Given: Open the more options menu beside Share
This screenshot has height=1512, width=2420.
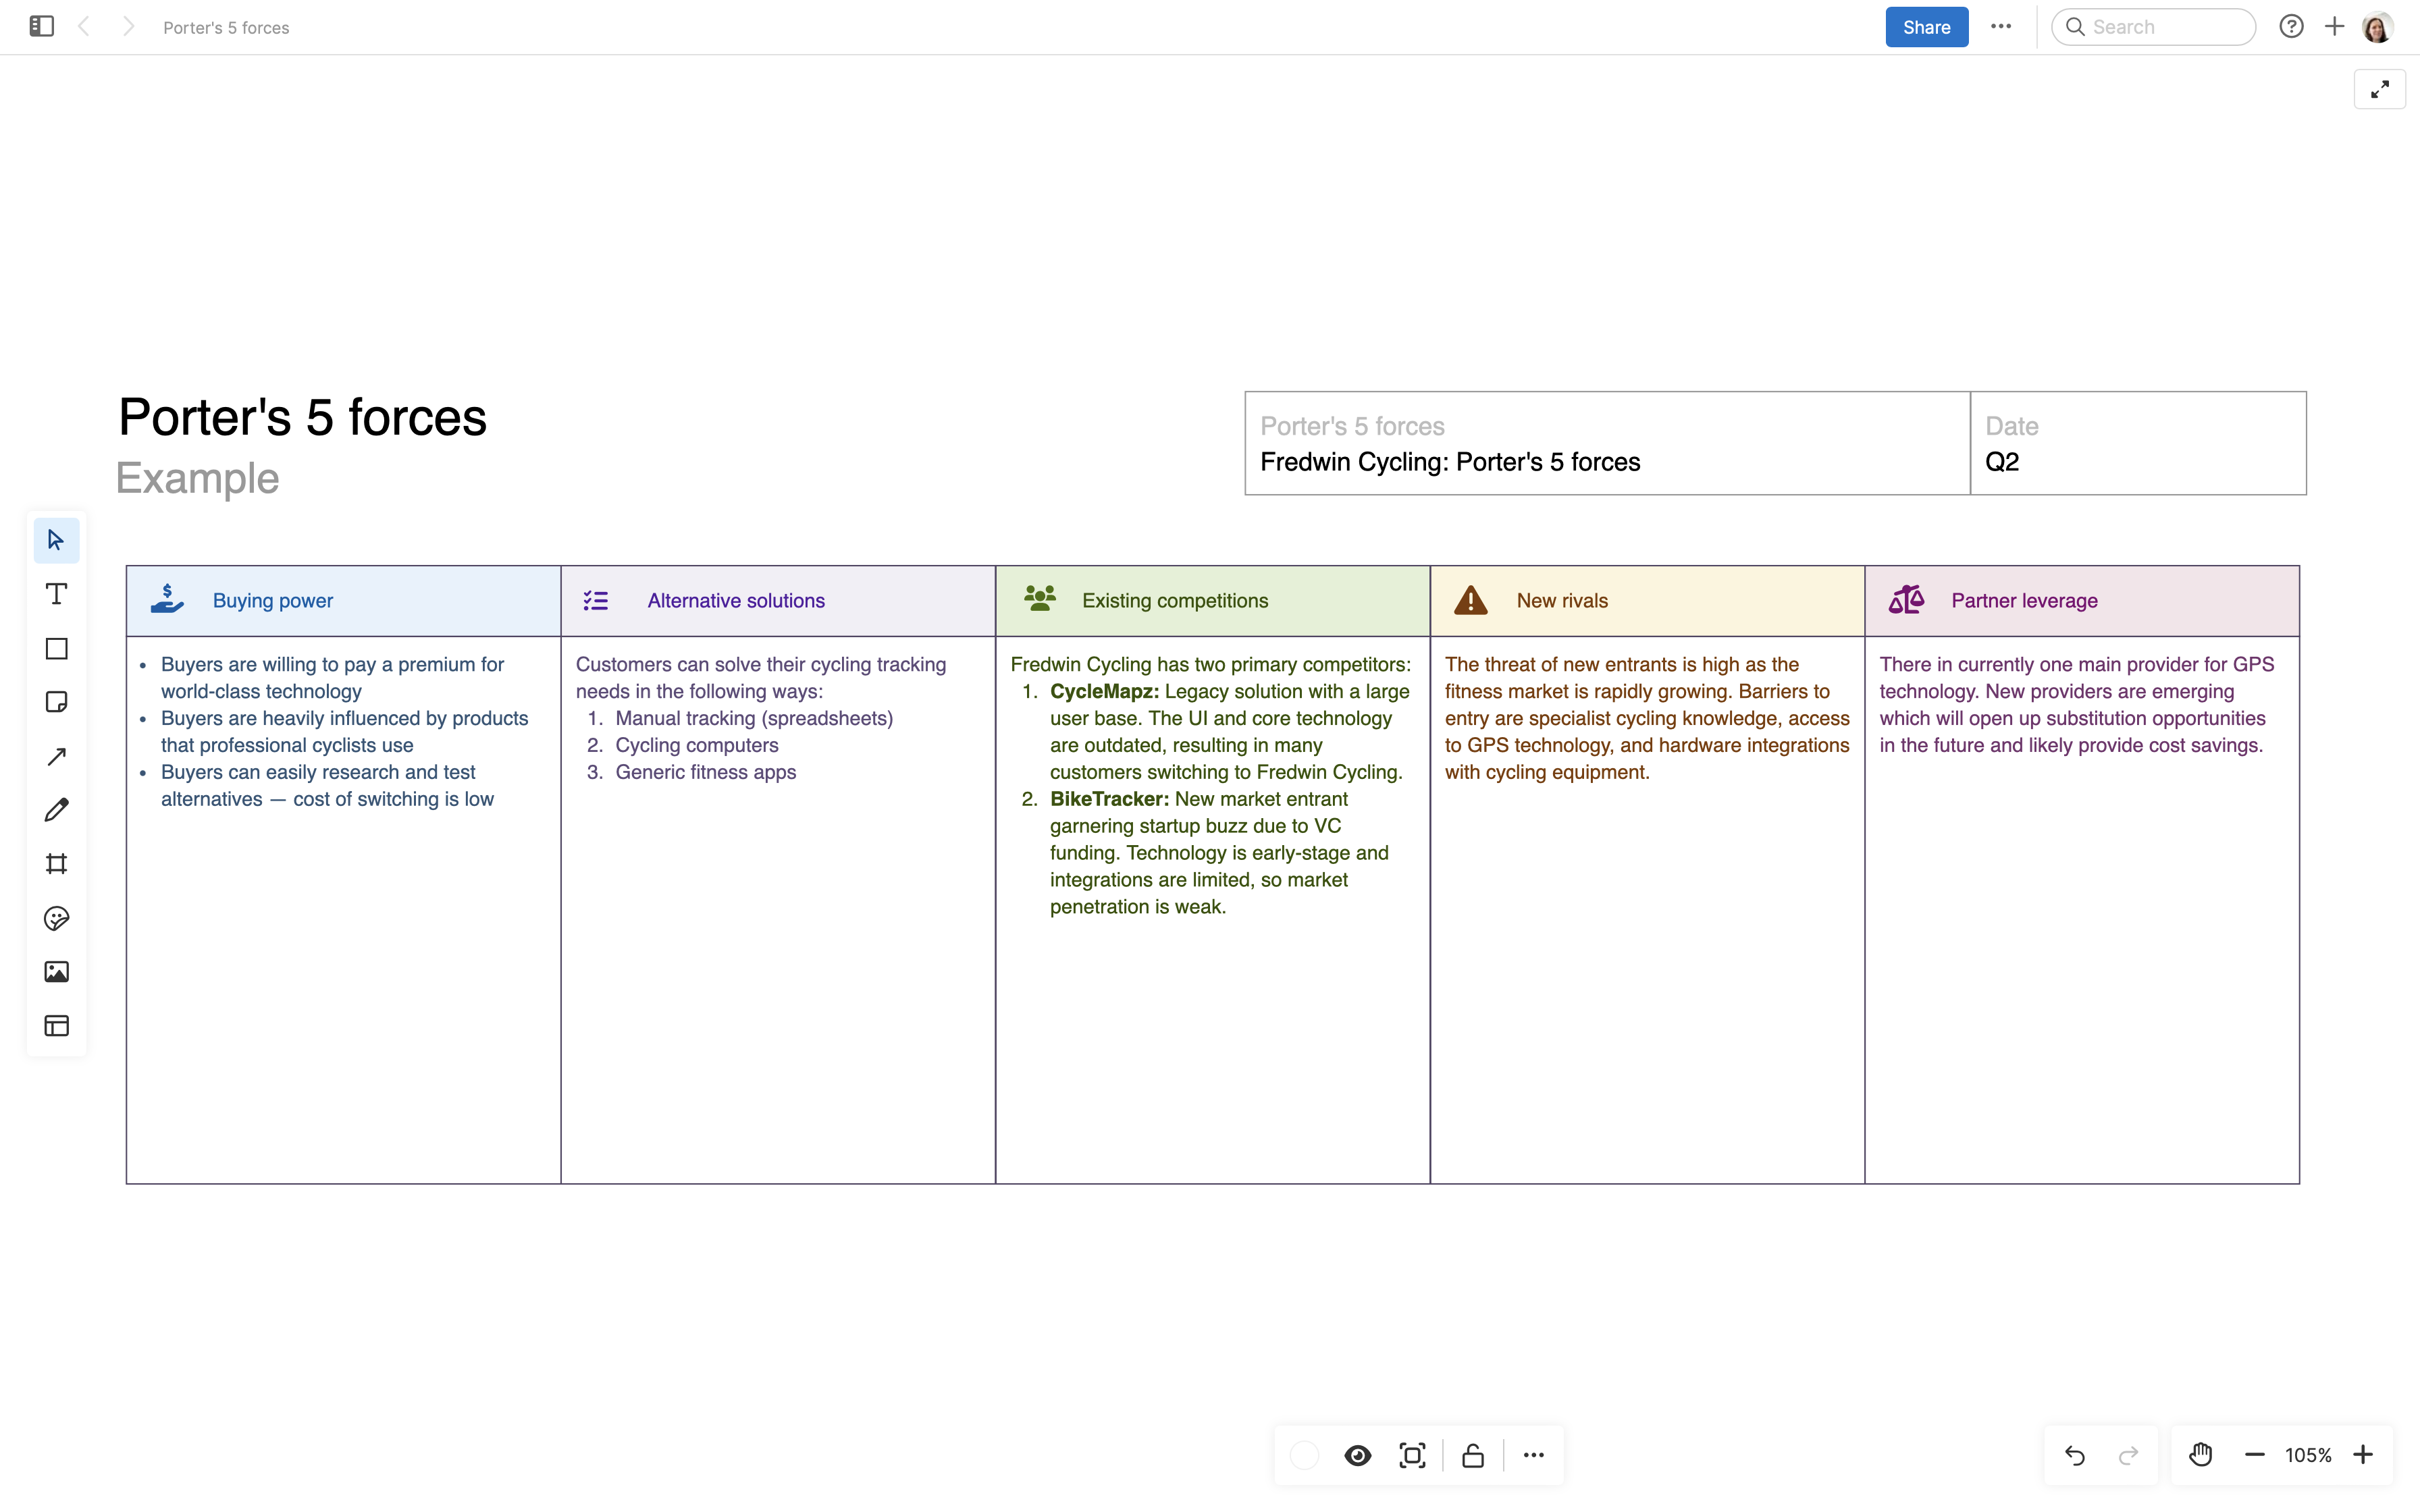Looking at the screenshot, I should click(x=2000, y=27).
